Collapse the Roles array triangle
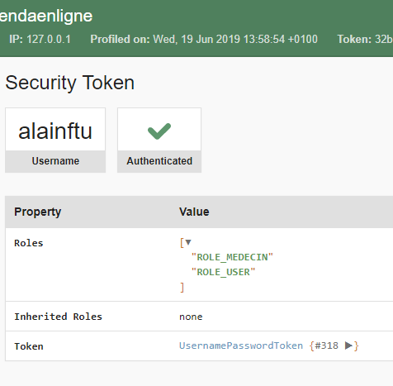This screenshot has width=393, height=386. 188,242
